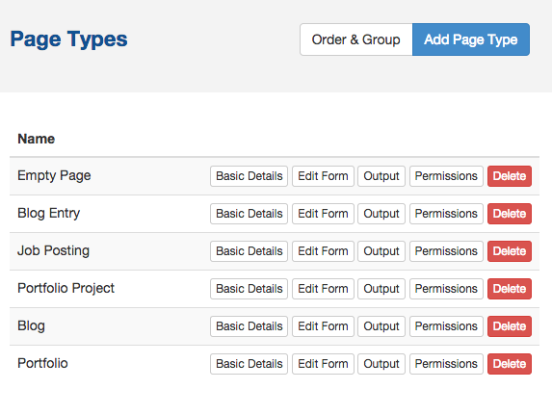Open Permissions for the Blog type
The width and height of the screenshot is (552, 415).
click(x=446, y=326)
